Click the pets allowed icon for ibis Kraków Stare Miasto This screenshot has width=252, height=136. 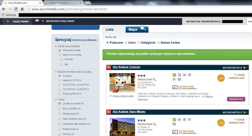pyautogui.click(x=179, y=120)
